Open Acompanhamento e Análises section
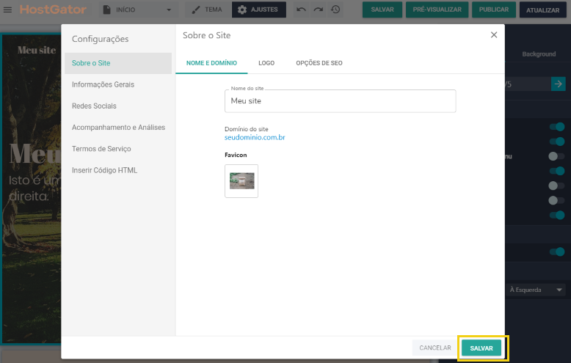Viewport: 571px width, 363px height. 118,128
